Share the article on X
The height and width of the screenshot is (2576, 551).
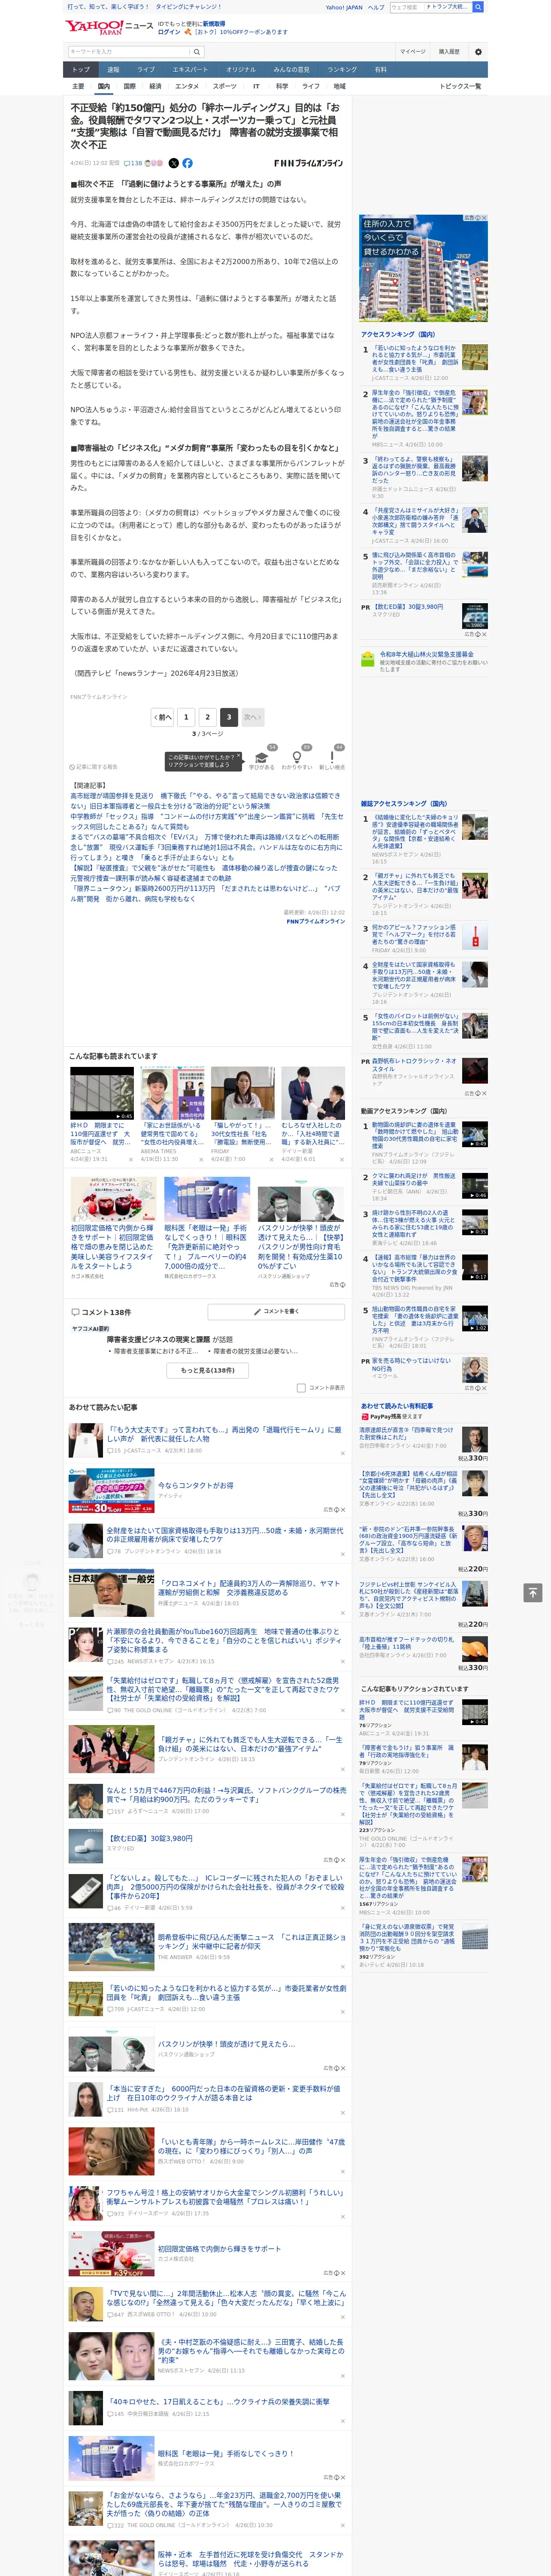tap(174, 163)
